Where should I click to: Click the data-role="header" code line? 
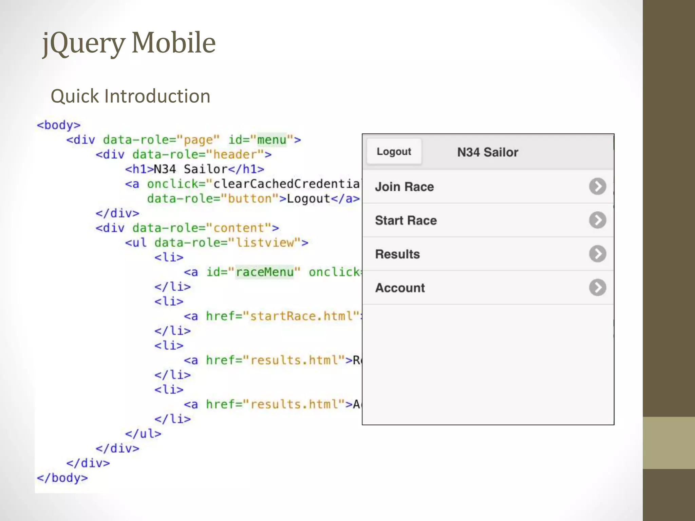tap(184, 155)
